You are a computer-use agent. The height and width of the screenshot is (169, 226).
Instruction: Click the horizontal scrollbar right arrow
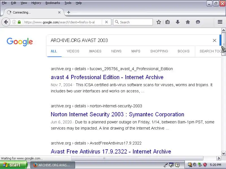coord(219,158)
